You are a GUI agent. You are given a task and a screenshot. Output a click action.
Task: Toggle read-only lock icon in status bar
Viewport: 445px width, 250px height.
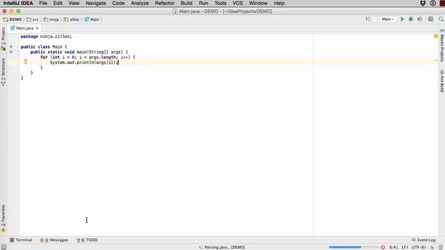[x=432, y=247]
